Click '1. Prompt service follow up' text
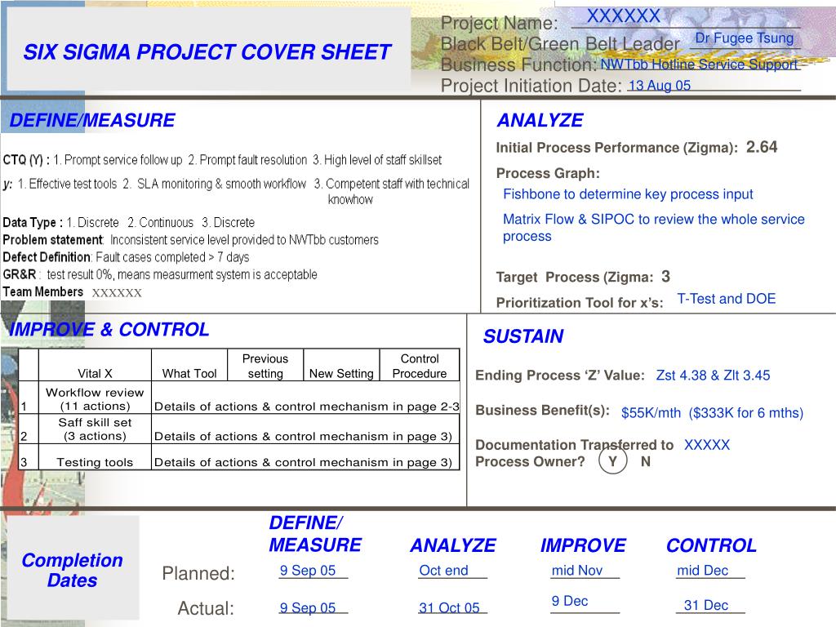836x627 pixels. point(118,160)
